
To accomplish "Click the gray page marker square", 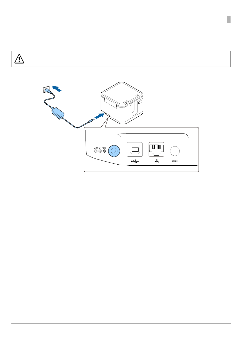I will click(x=229, y=19).
